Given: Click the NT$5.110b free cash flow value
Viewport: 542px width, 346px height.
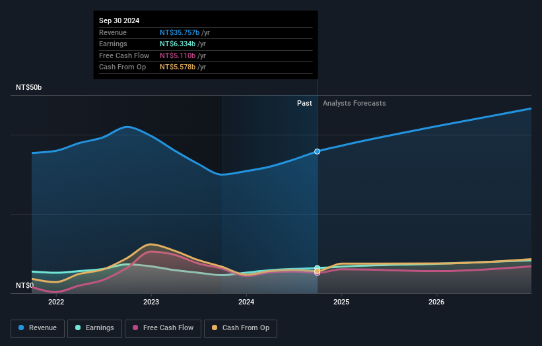Looking at the screenshot, I should click(x=178, y=55).
